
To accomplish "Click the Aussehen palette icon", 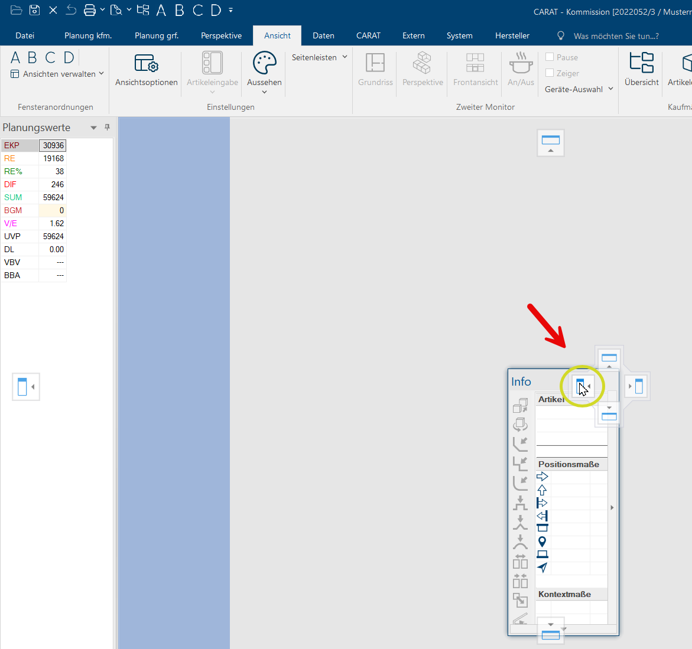I will (x=264, y=63).
